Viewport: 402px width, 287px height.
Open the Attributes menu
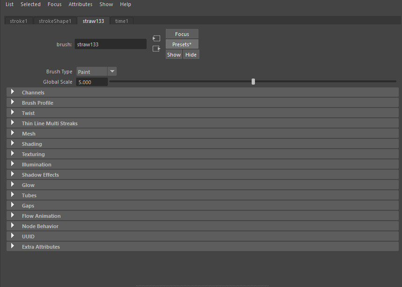click(80, 4)
